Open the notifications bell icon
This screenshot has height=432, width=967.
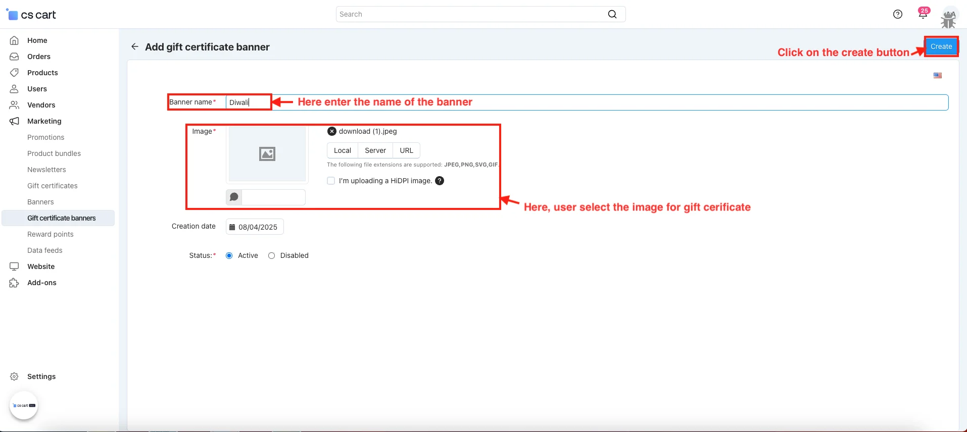pos(923,14)
